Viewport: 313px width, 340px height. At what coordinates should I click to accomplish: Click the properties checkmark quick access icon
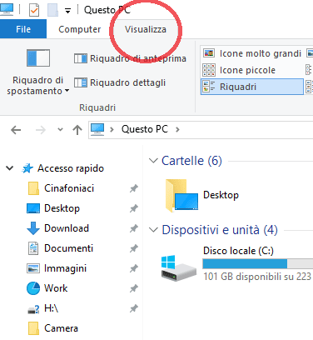[34, 11]
